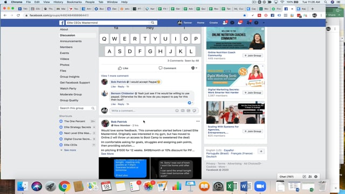Bookmark this page with the star icon
This screenshot has width=345, height=194.
(244, 16)
